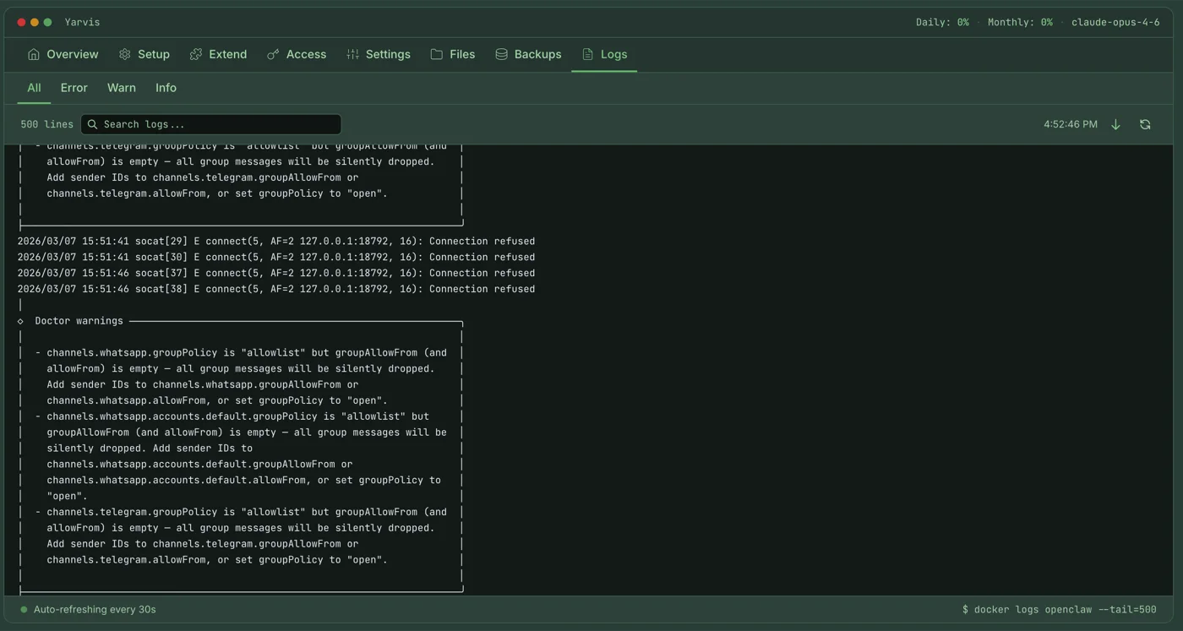Filter logs by Error tab
The height and width of the screenshot is (631, 1183).
(x=74, y=88)
